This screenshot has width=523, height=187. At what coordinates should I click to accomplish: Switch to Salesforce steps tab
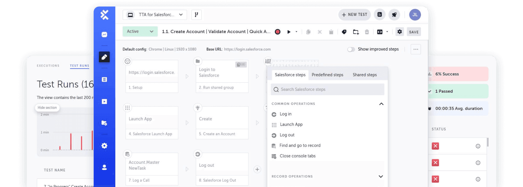pos(290,75)
